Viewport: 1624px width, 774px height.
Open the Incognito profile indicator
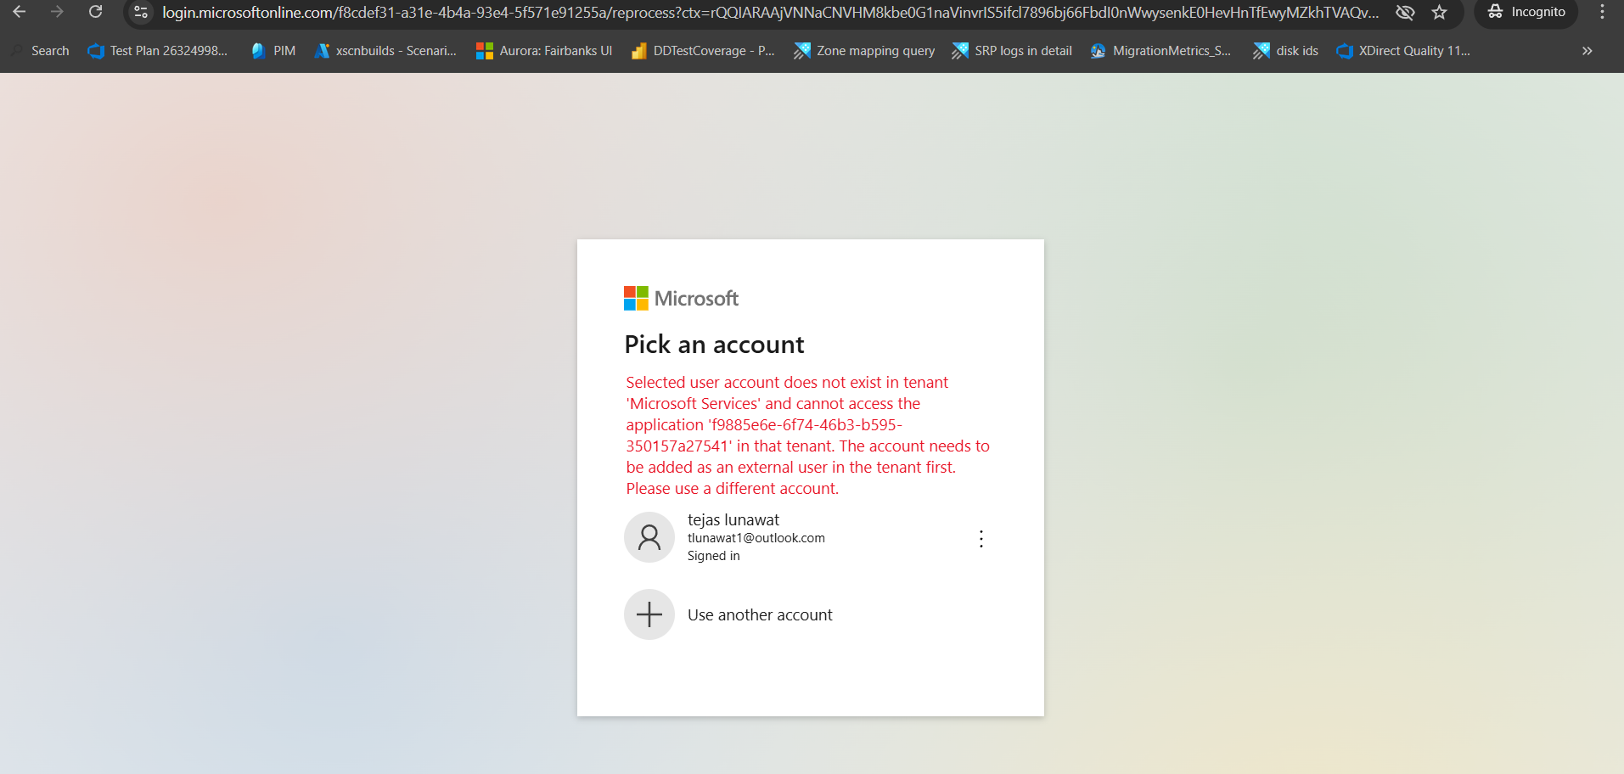point(1526,12)
